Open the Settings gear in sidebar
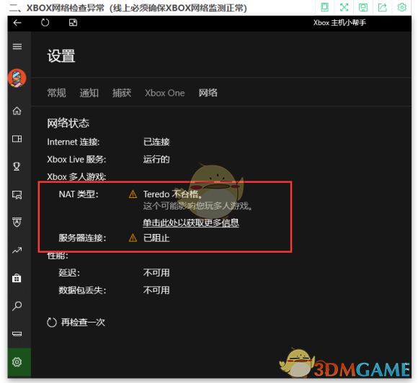Image resolution: width=418 pixels, height=383 pixels. pos(17,362)
